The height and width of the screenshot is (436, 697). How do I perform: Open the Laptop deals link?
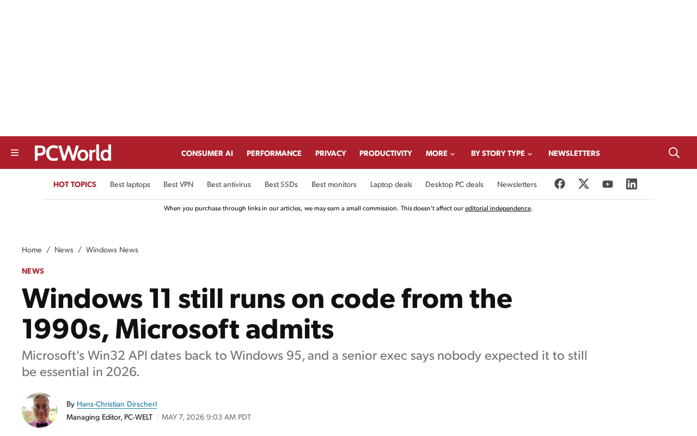(391, 185)
